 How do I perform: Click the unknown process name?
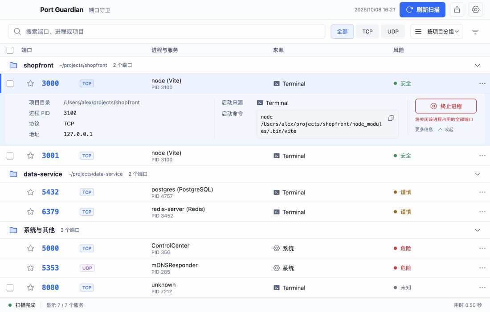click(163, 285)
